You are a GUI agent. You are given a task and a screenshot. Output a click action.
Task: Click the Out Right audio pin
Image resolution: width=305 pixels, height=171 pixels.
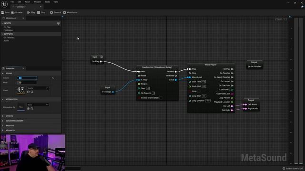pos(232,110)
